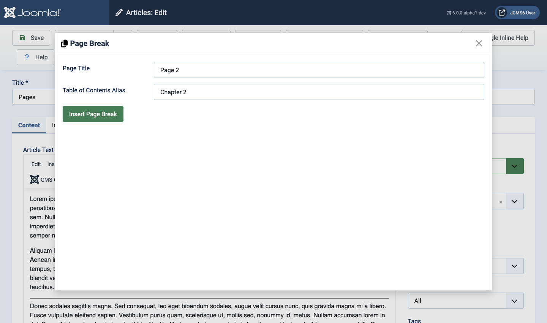
Task: Click the Joomla logo in the top bar
Action: pos(10,13)
